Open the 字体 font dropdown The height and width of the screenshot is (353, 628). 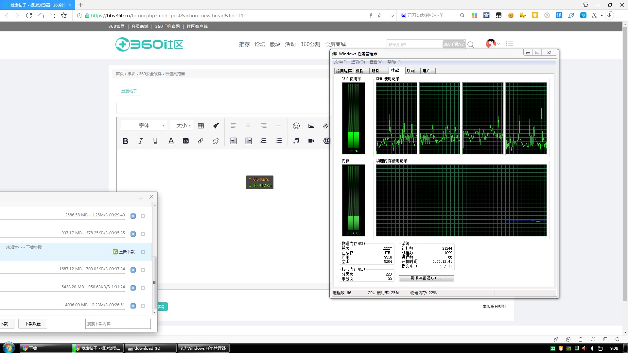click(144, 126)
